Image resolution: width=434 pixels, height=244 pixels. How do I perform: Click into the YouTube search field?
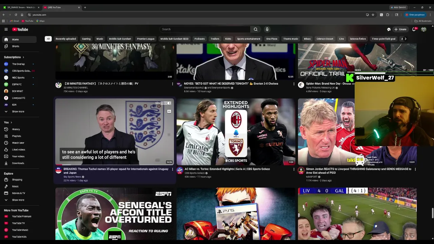[x=205, y=29]
